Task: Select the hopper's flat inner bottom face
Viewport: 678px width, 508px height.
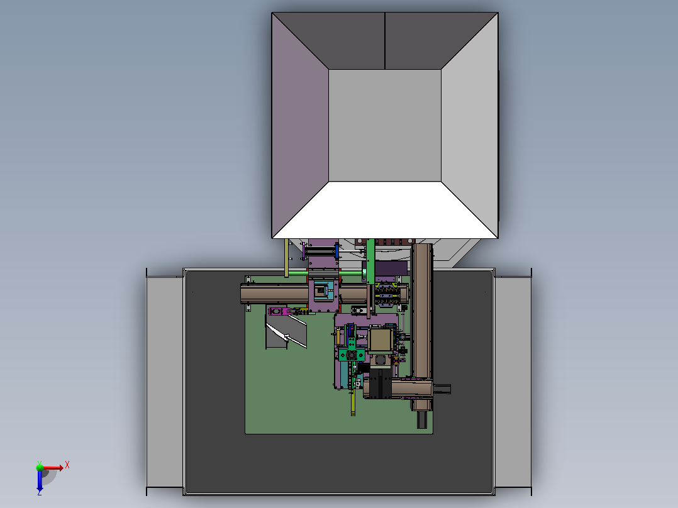Action: coord(385,125)
